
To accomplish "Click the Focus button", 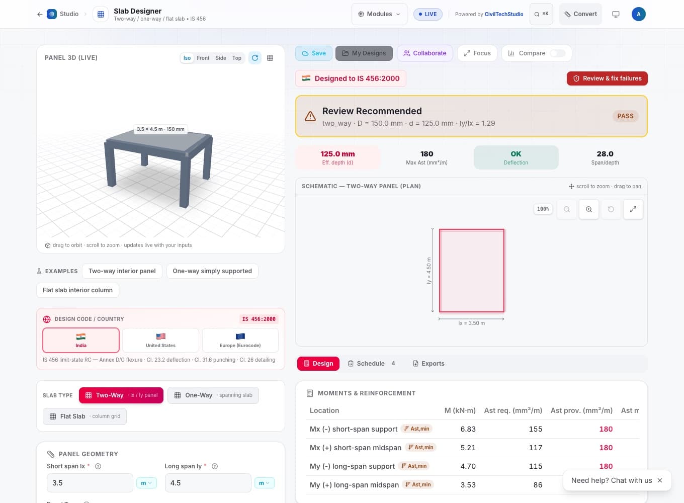I will 477,53.
